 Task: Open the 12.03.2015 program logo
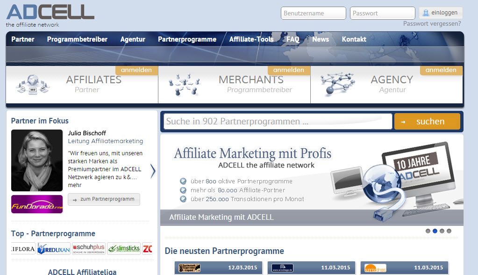[x=189, y=268]
